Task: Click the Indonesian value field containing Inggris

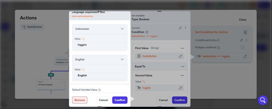Action: [x=100, y=45]
